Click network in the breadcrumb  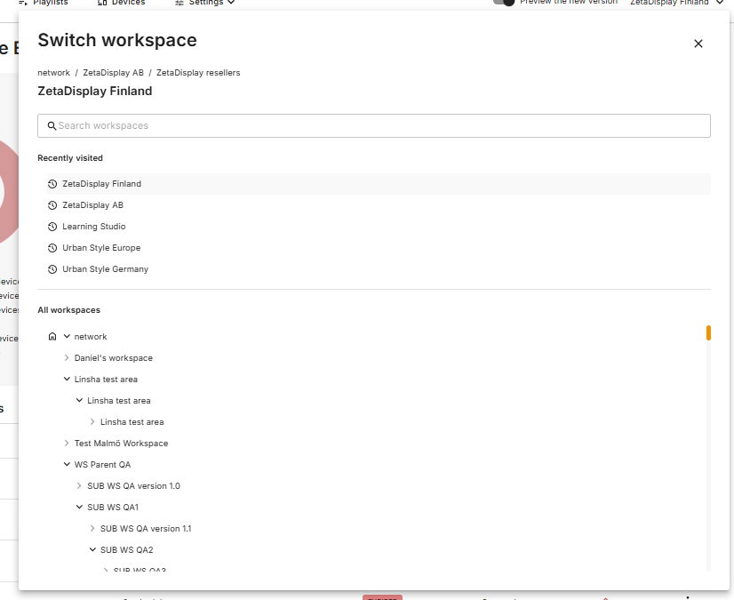click(54, 73)
